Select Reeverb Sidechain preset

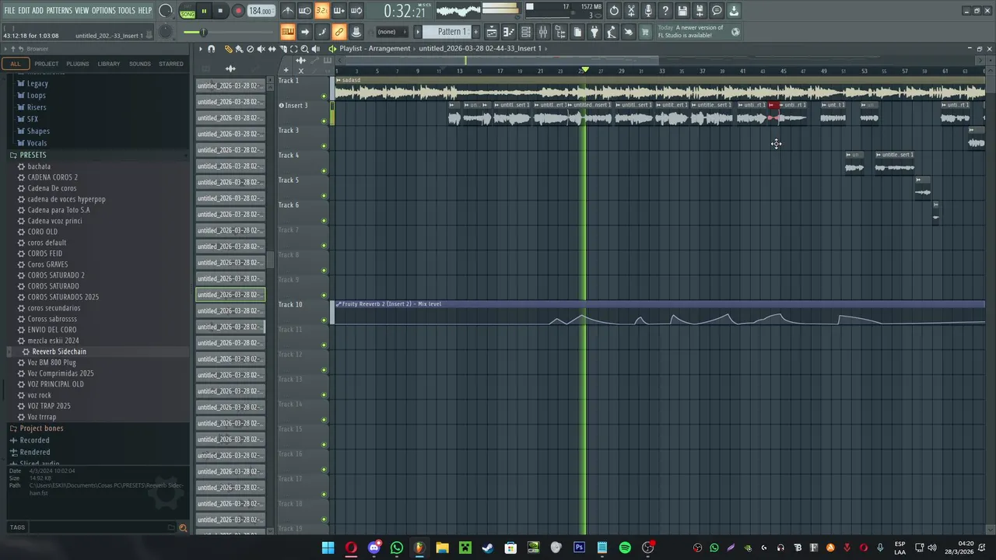[x=59, y=352]
